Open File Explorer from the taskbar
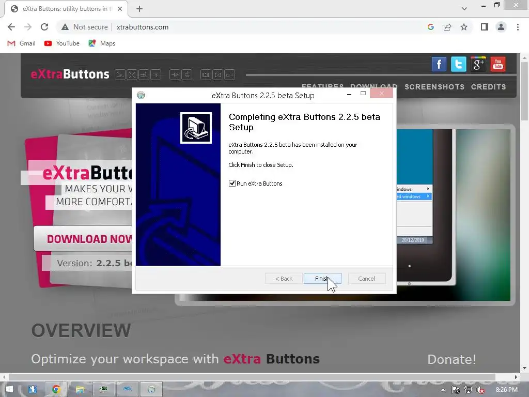529x397 pixels. [x=80, y=389]
